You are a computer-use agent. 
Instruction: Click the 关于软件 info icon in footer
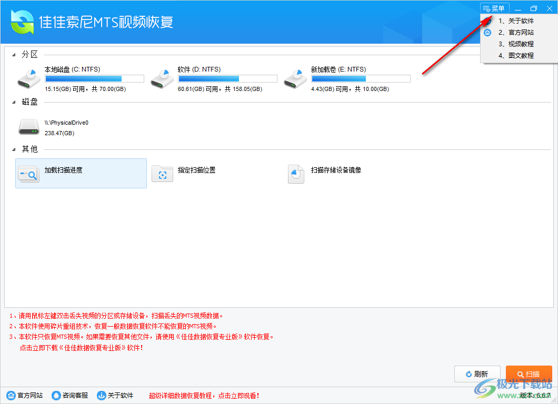102,396
